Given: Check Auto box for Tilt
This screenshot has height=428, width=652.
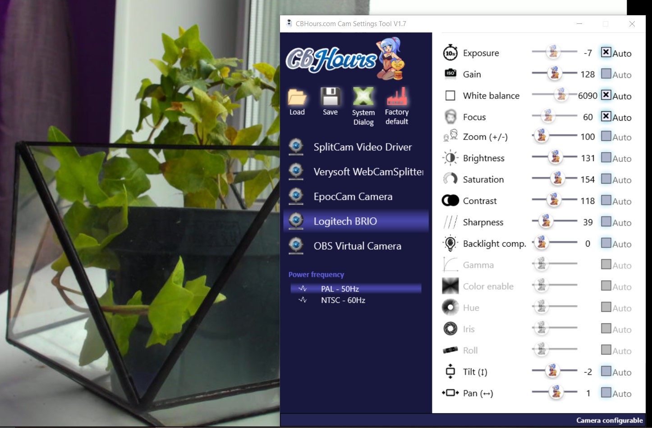Looking at the screenshot, I should [606, 371].
